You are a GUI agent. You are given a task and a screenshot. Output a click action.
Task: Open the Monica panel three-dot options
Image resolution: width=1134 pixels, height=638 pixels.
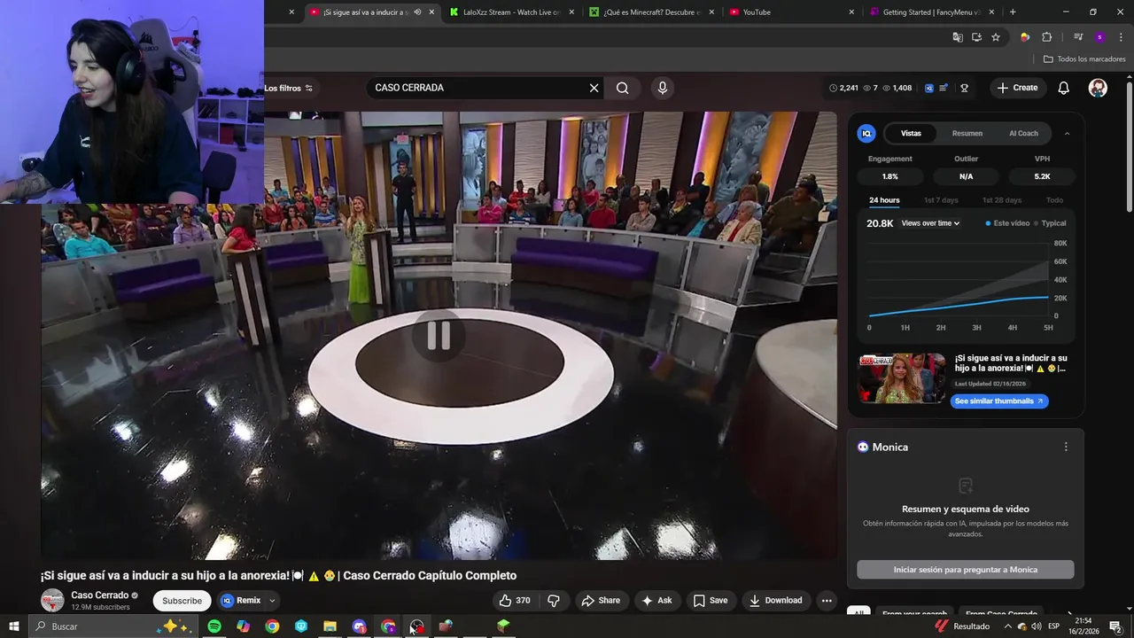pyautogui.click(x=1066, y=447)
